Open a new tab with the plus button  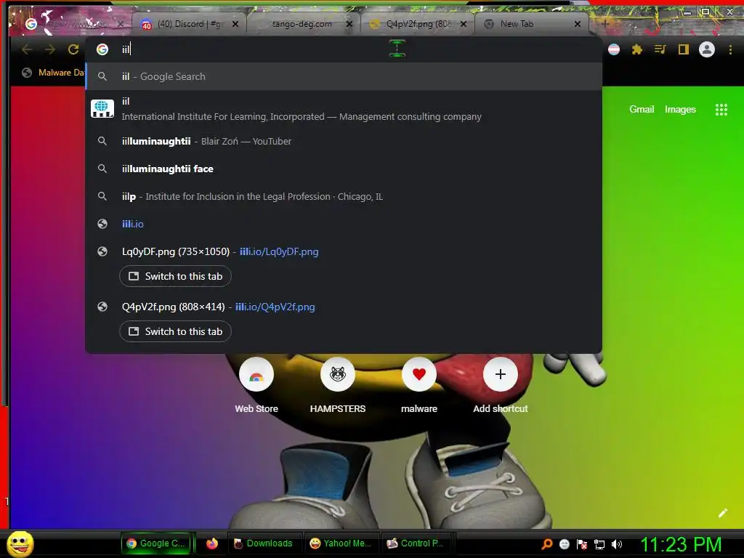(x=605, y=23)
